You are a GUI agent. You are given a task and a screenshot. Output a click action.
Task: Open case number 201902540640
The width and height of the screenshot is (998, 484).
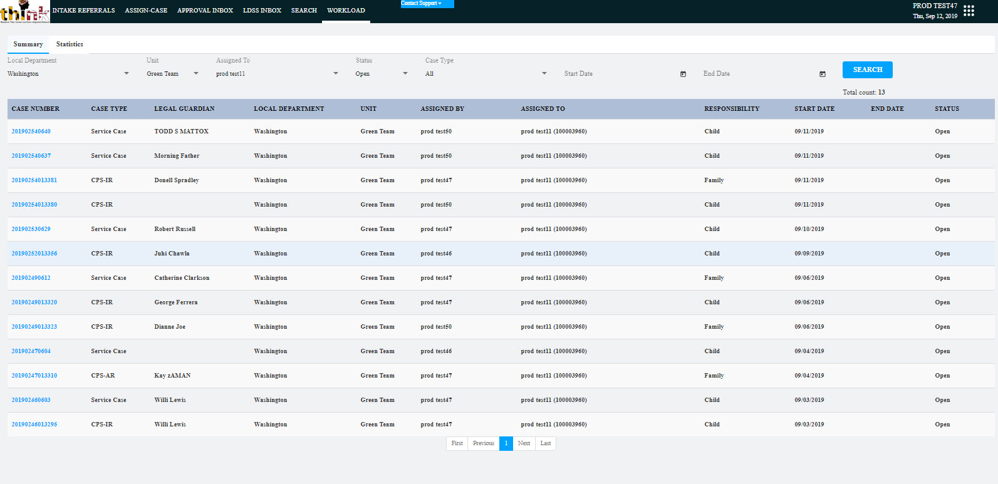point(31,131)
